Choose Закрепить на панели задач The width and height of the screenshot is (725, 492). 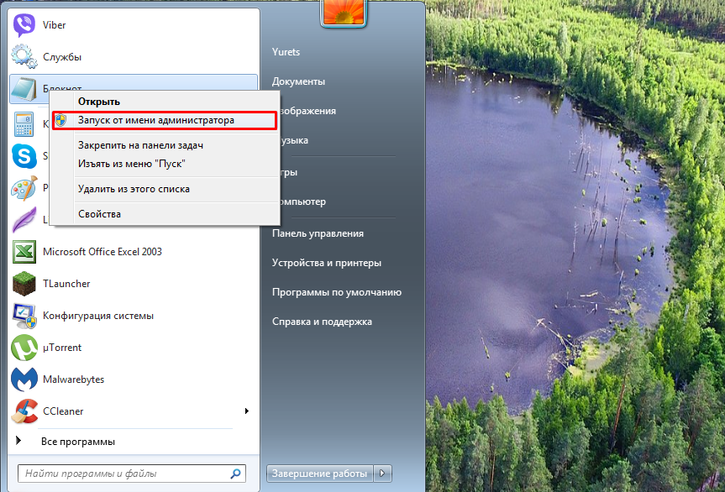point(165,145)
